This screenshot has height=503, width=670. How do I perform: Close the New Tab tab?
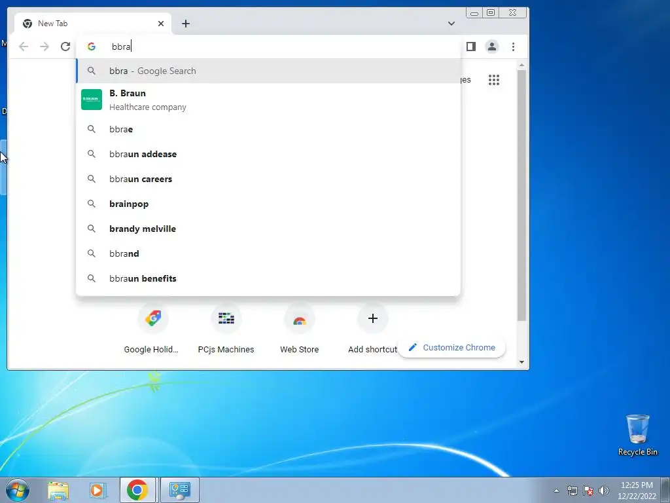click(x=161, y=24)
